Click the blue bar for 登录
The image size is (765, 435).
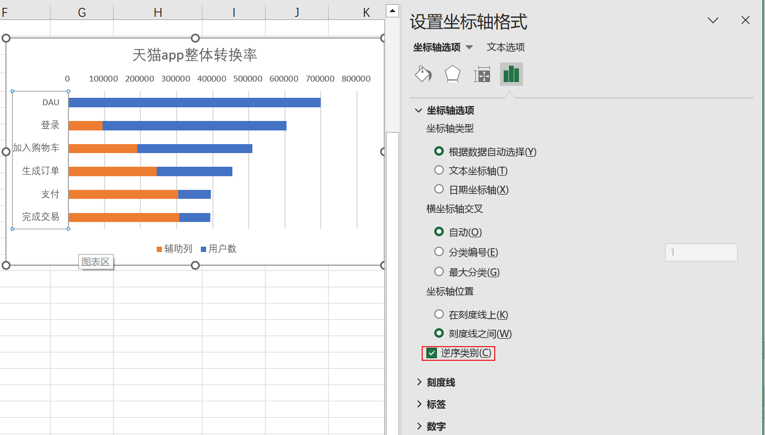tap(195, 126)
